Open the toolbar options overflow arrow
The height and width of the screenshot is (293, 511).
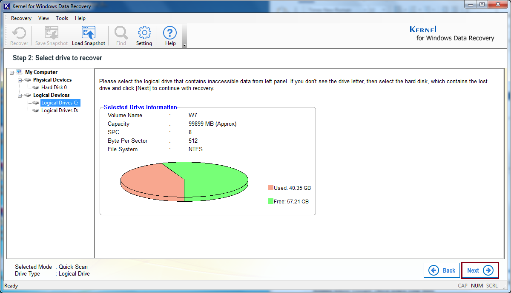(184, 45)
